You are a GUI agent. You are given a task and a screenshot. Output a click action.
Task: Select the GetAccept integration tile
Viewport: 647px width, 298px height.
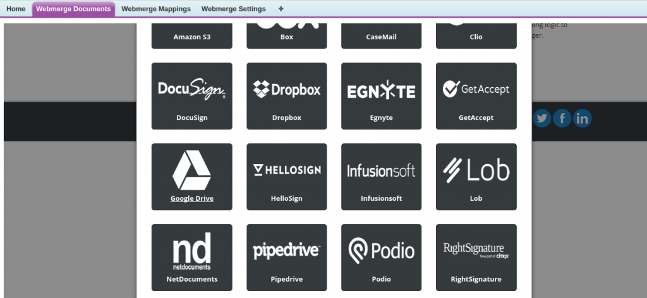click(476, 96)
